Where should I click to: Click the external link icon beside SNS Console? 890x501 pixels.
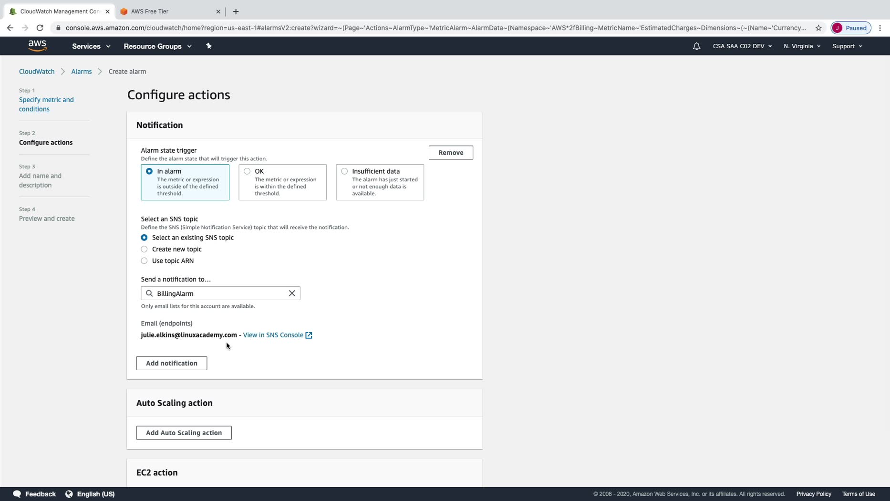click(309, 335)
